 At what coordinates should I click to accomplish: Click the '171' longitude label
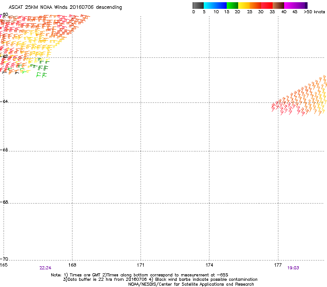(141, 265)
